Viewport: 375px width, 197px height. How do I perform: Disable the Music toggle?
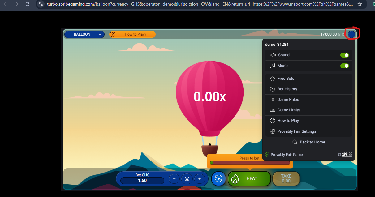coord(344,66)
